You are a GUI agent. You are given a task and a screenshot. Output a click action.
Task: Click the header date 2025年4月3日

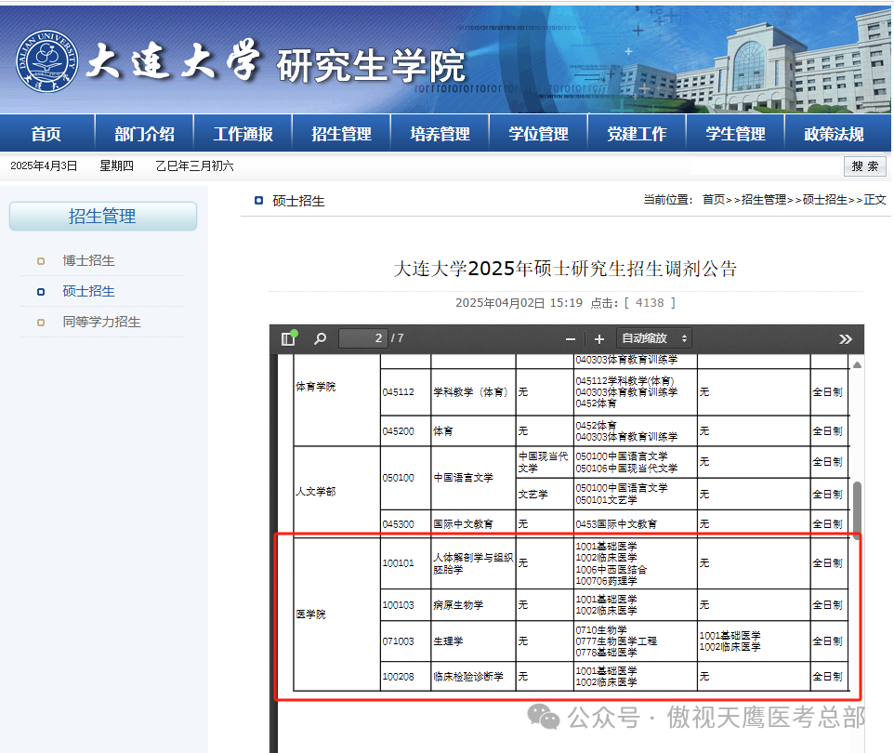click(x=44, y=166)
